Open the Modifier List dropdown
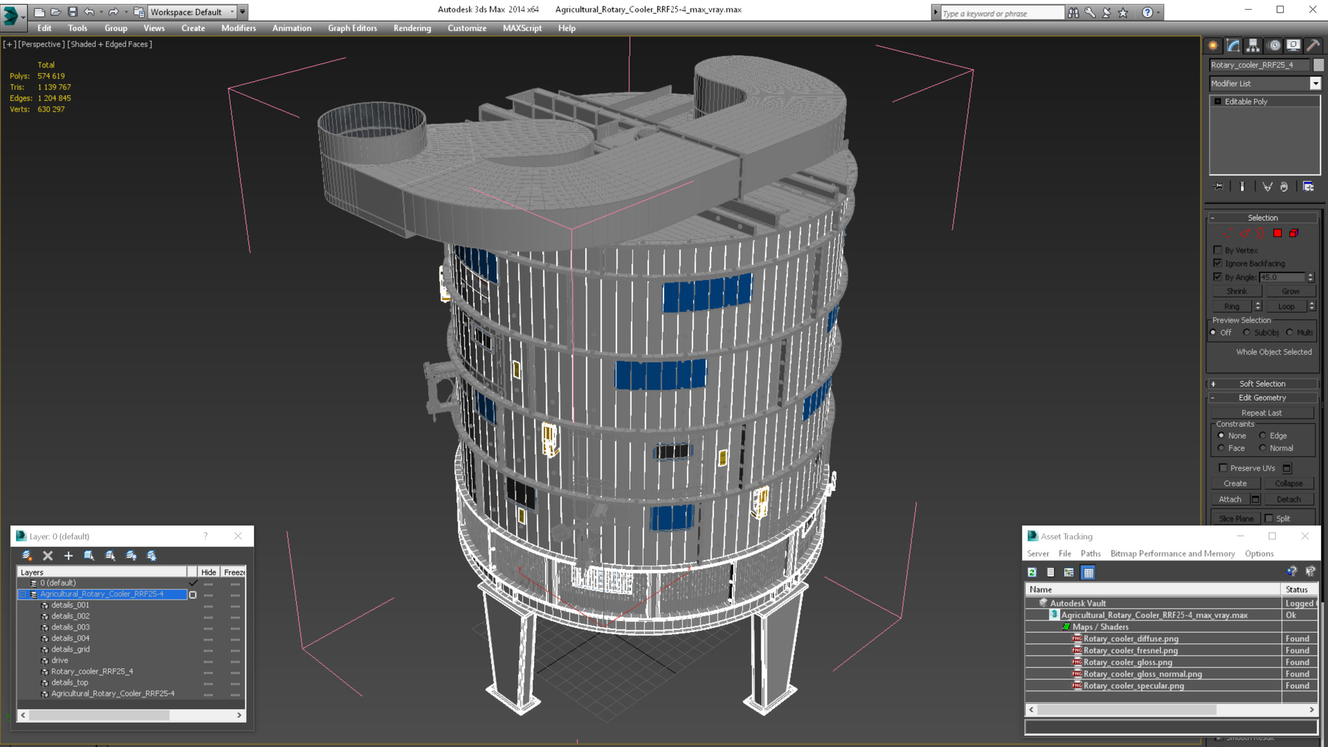Screen dimensions: 1328x747 [x=1315, y=84]
